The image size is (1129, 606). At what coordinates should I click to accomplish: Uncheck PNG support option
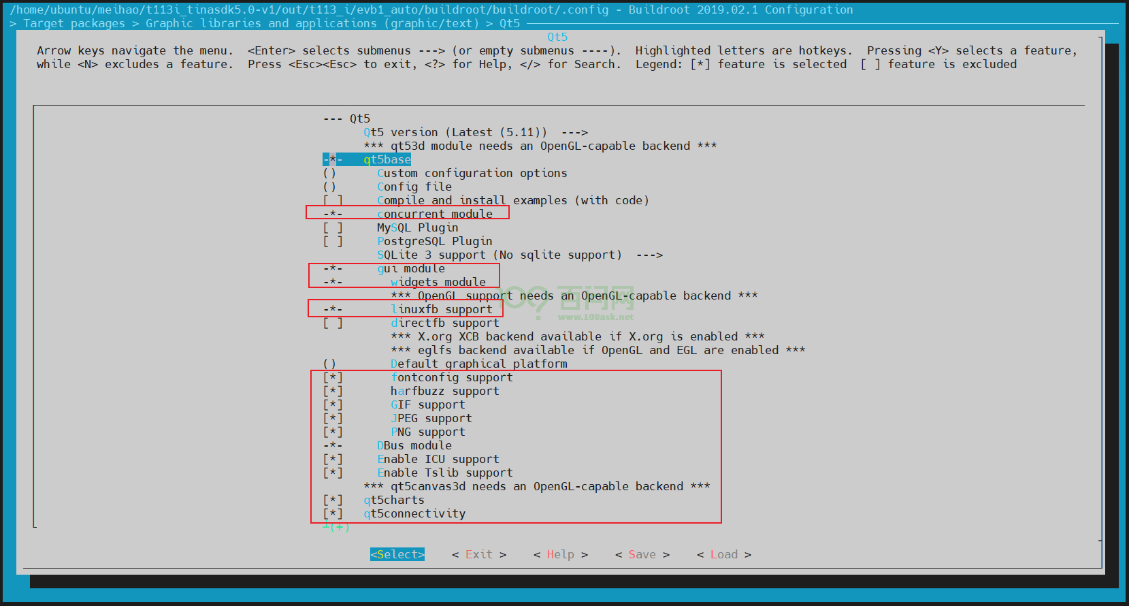[x=333, y=432]
